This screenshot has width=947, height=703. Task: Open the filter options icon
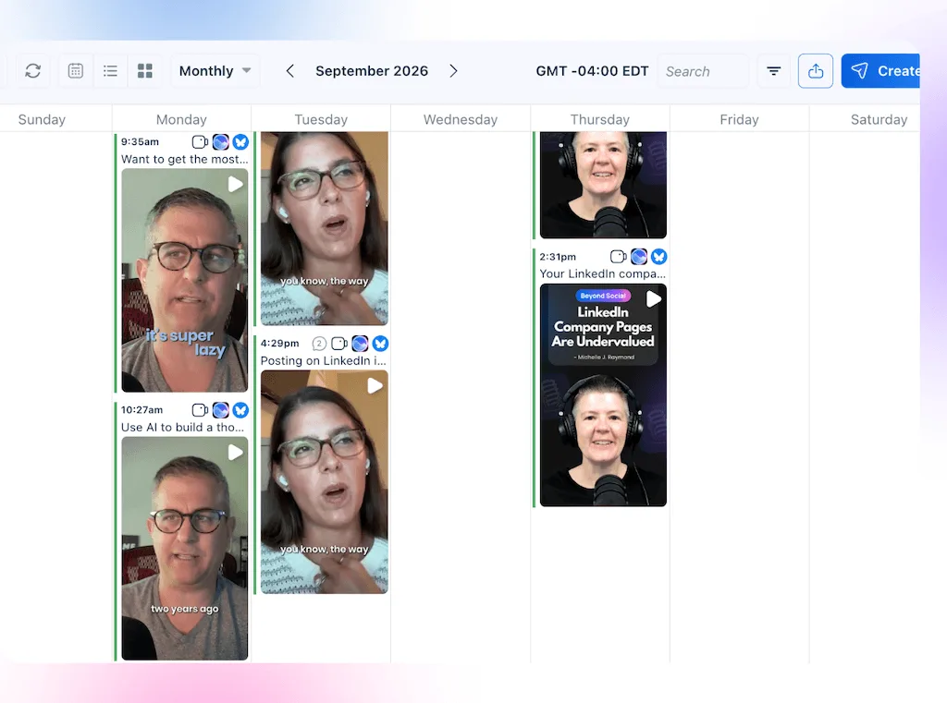tap(774, 71)
